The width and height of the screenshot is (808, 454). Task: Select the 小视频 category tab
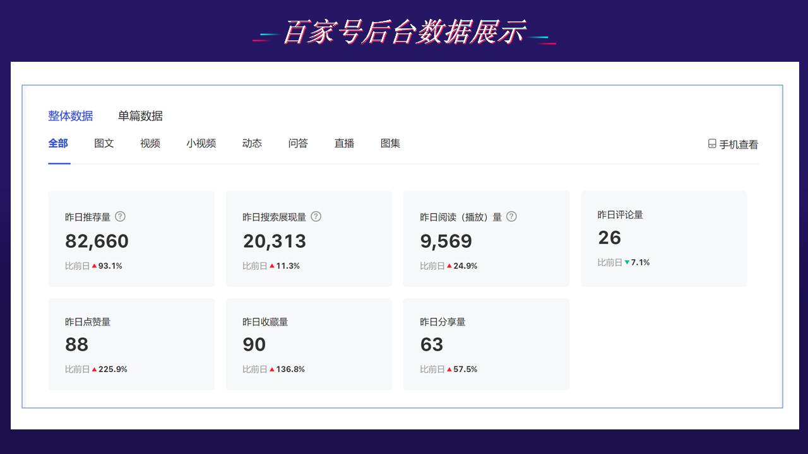tap(201, 143)
